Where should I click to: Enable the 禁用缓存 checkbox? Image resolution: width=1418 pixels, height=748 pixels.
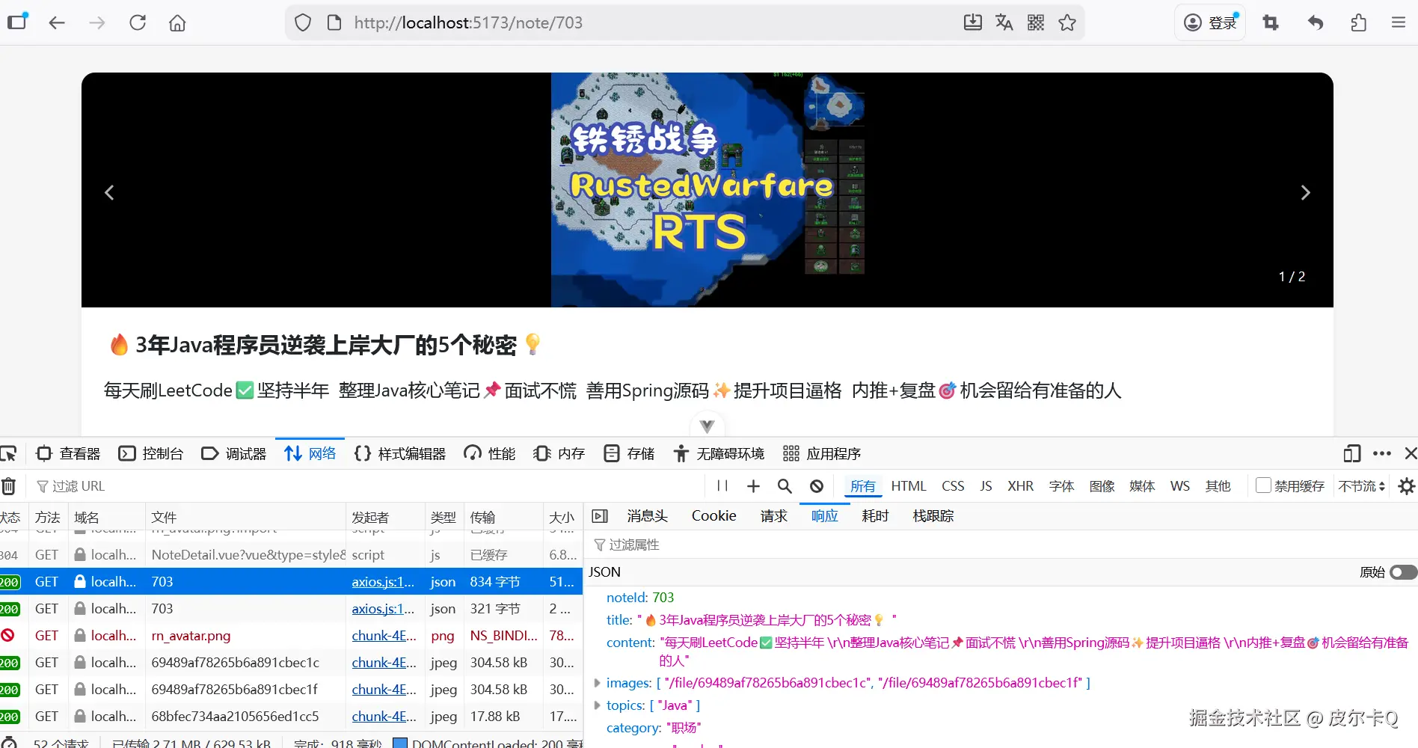coord(1263,486)
